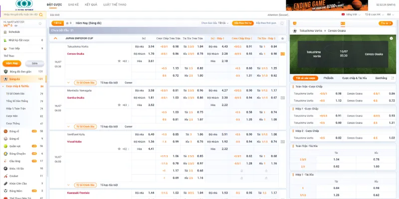
Task: Open Cricket sport in sidebar
Action: coord(13,176)
